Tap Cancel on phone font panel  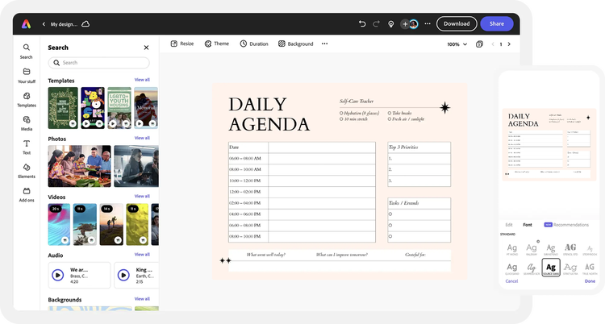511,281
